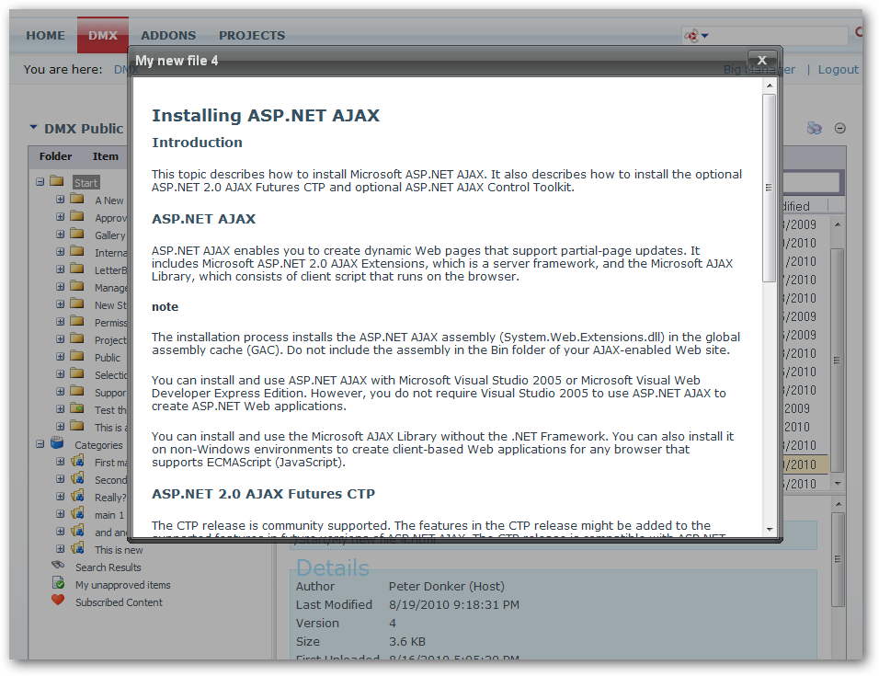Click the Permiss folder icon
The width and height of the screenshot is (879, 676).
click(x=77, y=321)
